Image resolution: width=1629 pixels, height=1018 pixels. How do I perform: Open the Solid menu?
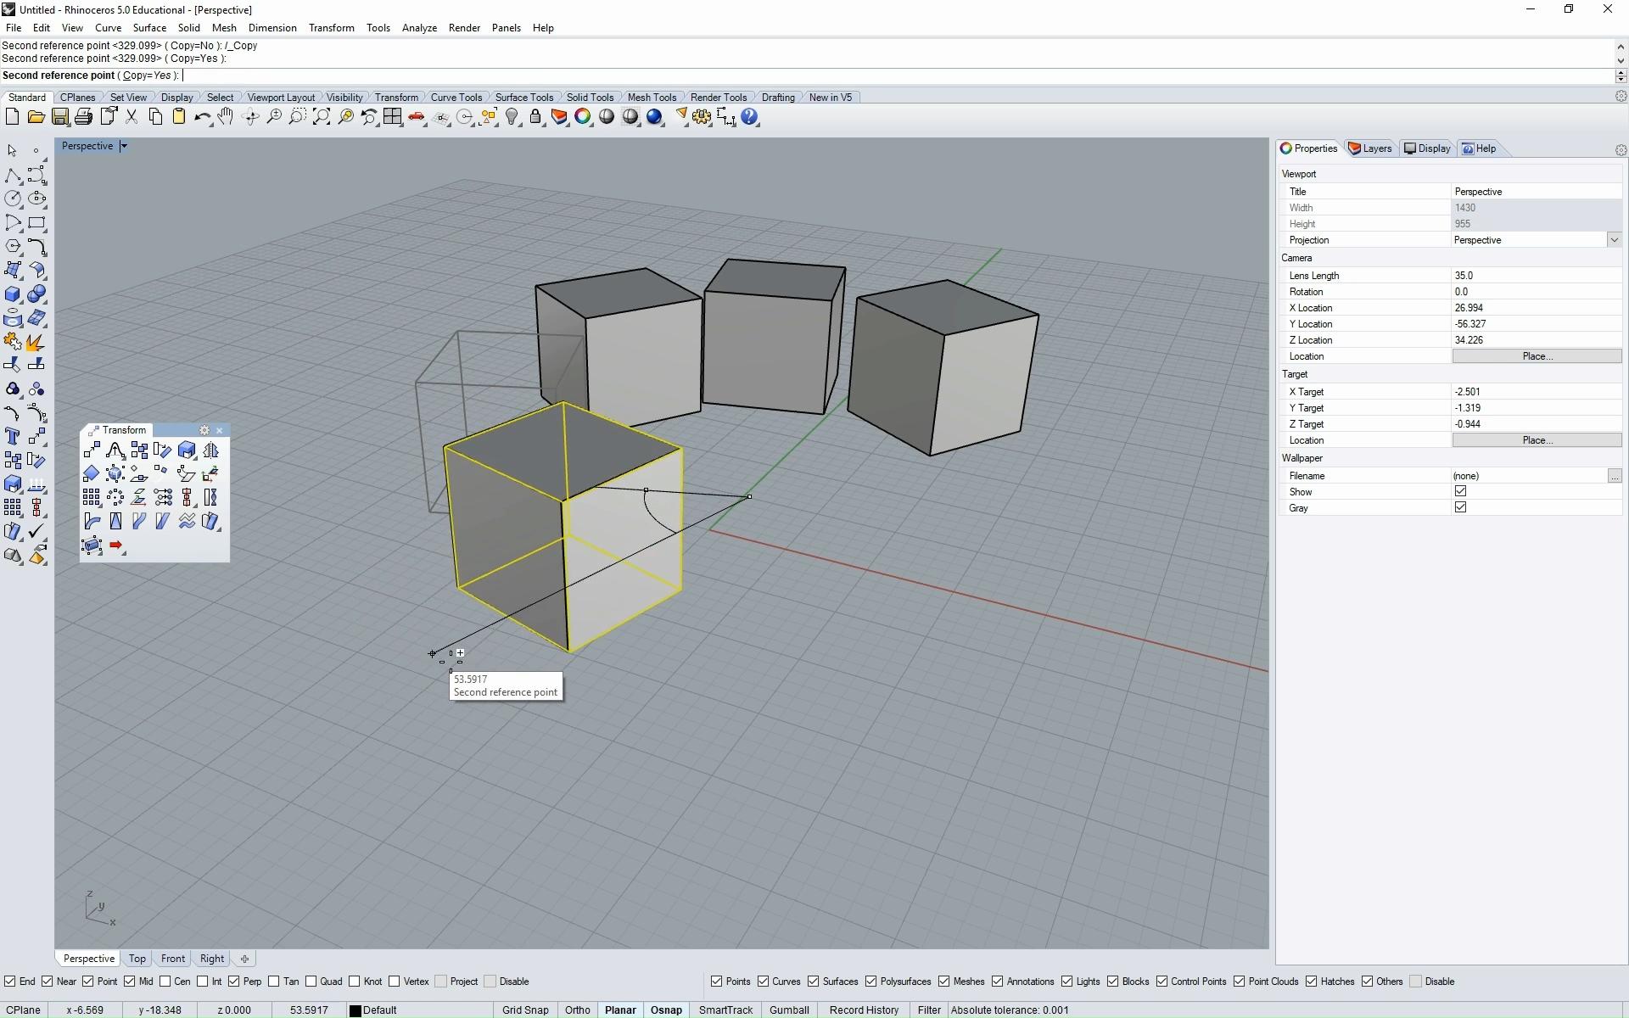point(188,28)
